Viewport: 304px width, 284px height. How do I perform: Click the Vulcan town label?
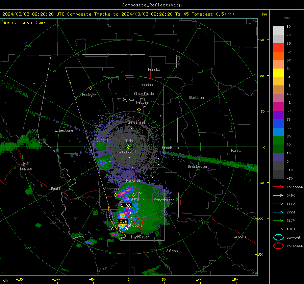click(172, 251)
